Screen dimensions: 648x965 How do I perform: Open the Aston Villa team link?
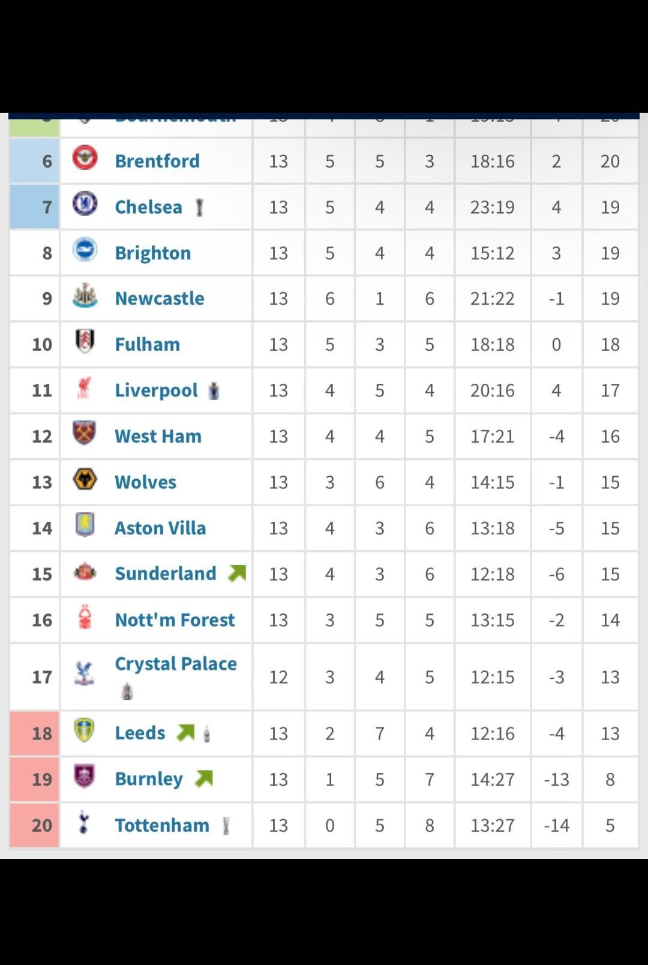click(160, 528)
